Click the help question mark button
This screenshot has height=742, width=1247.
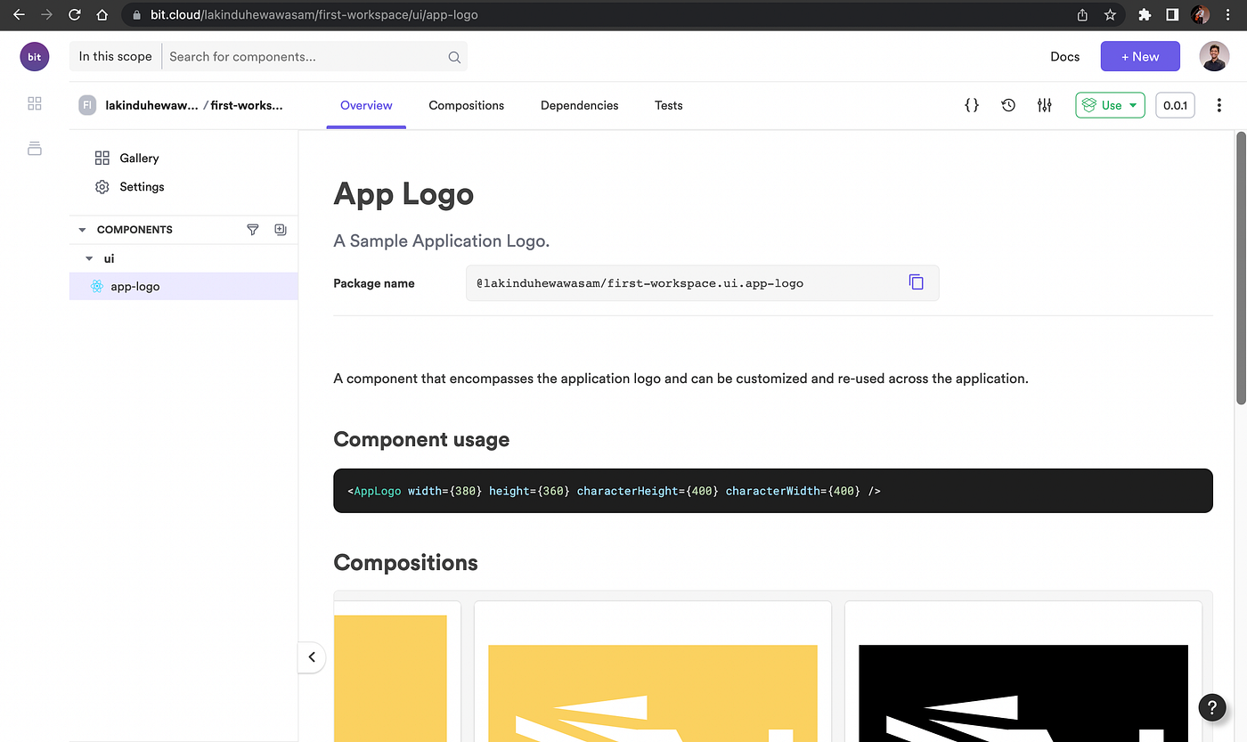coord(1212,707)
